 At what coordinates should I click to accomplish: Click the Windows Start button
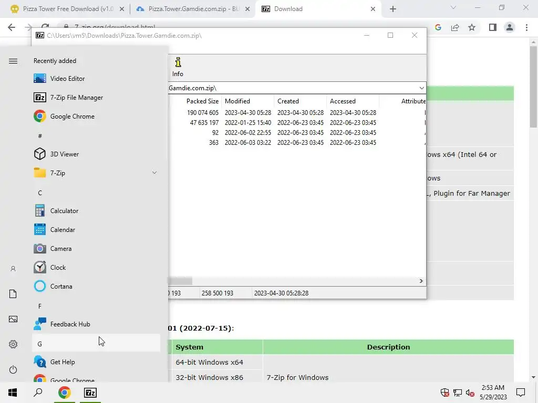[x=13, y=393]
